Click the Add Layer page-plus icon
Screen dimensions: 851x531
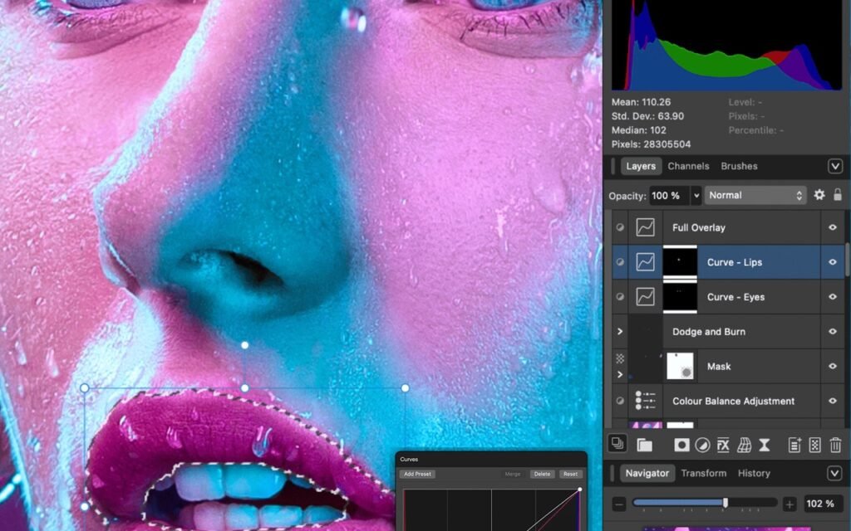[794, 446]
